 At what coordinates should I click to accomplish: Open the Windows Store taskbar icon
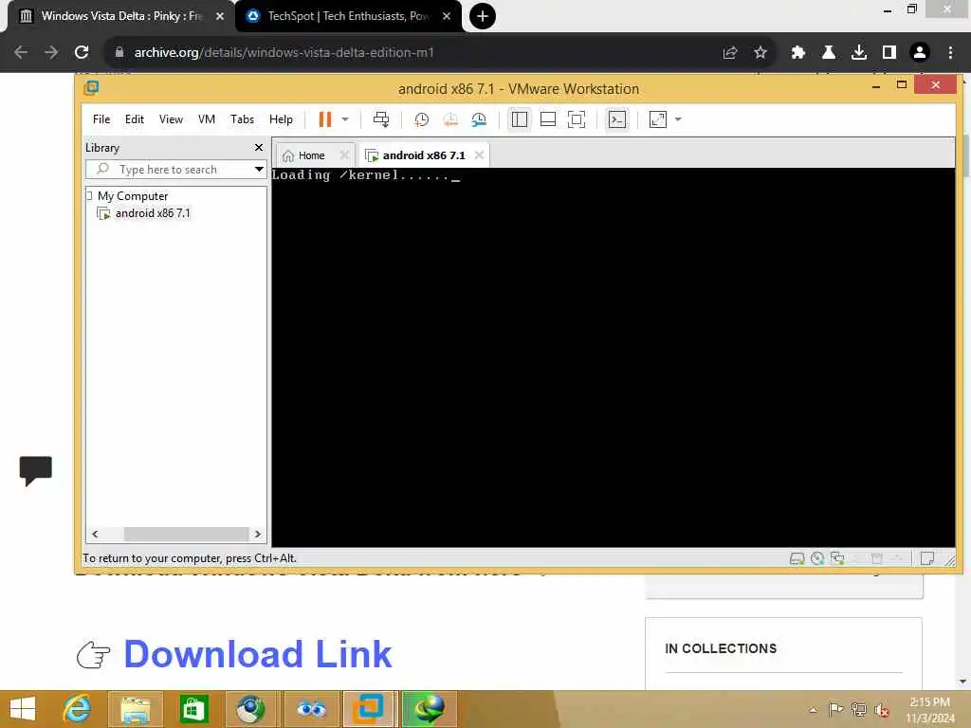pos(193,709)
